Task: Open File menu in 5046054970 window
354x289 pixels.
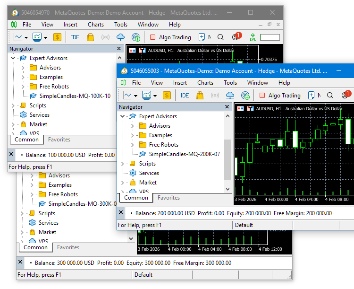Action: [x=27, y=25]
